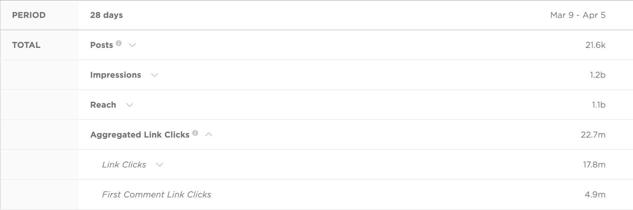Collapse the Aggregated Link Clicks section
Screen dimensions: 633x210
[x=209, y=134]
